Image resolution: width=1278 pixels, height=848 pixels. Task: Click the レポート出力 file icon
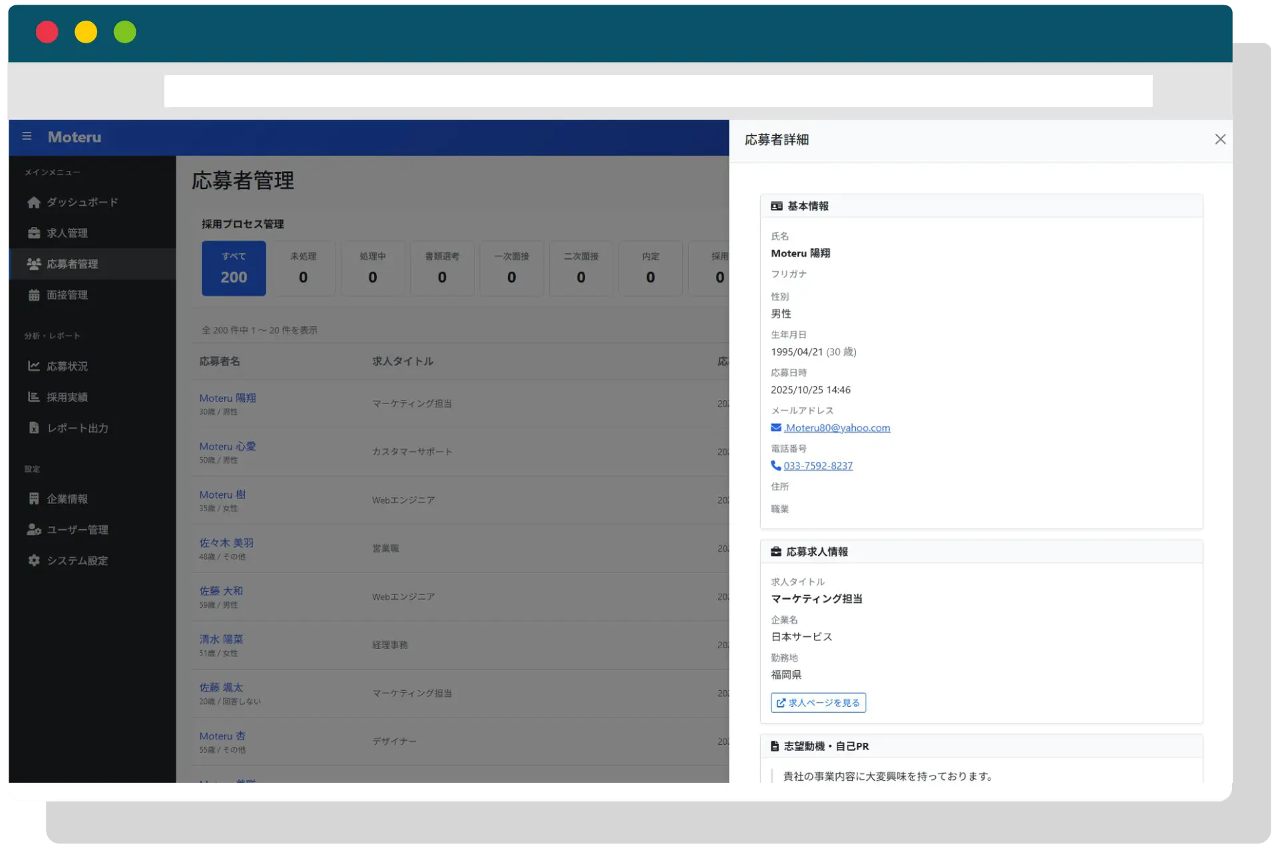coord(34,428)
